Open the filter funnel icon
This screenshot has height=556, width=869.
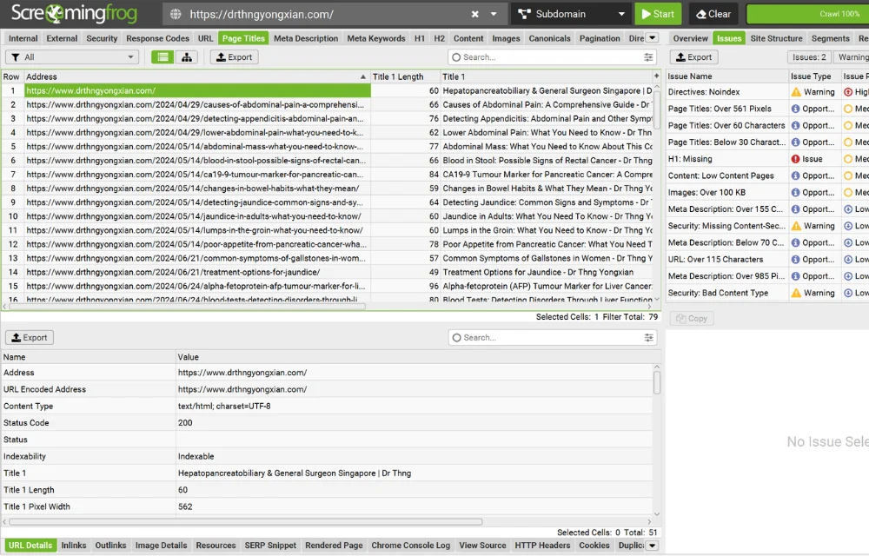[x=16, y=56]
